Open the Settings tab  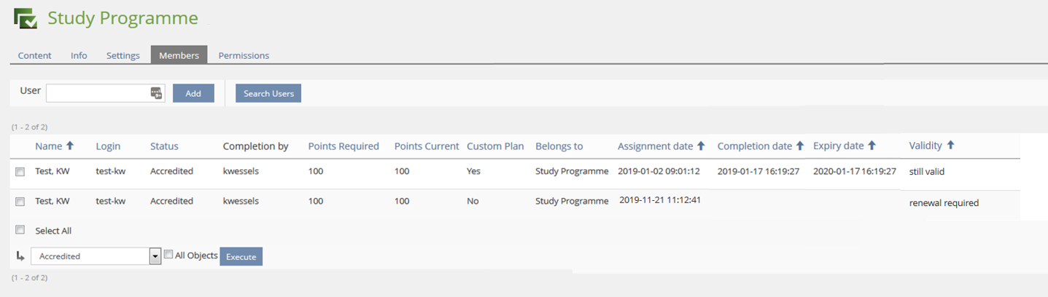[x=123, y=55]
